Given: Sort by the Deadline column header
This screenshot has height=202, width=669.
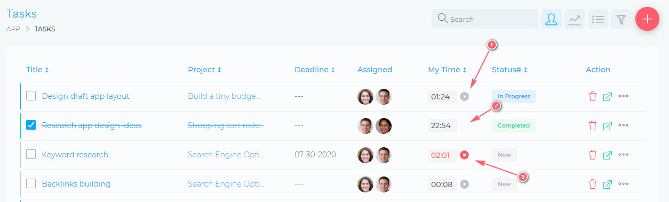Looking at the screenshot, I should (x=315, y=70).
